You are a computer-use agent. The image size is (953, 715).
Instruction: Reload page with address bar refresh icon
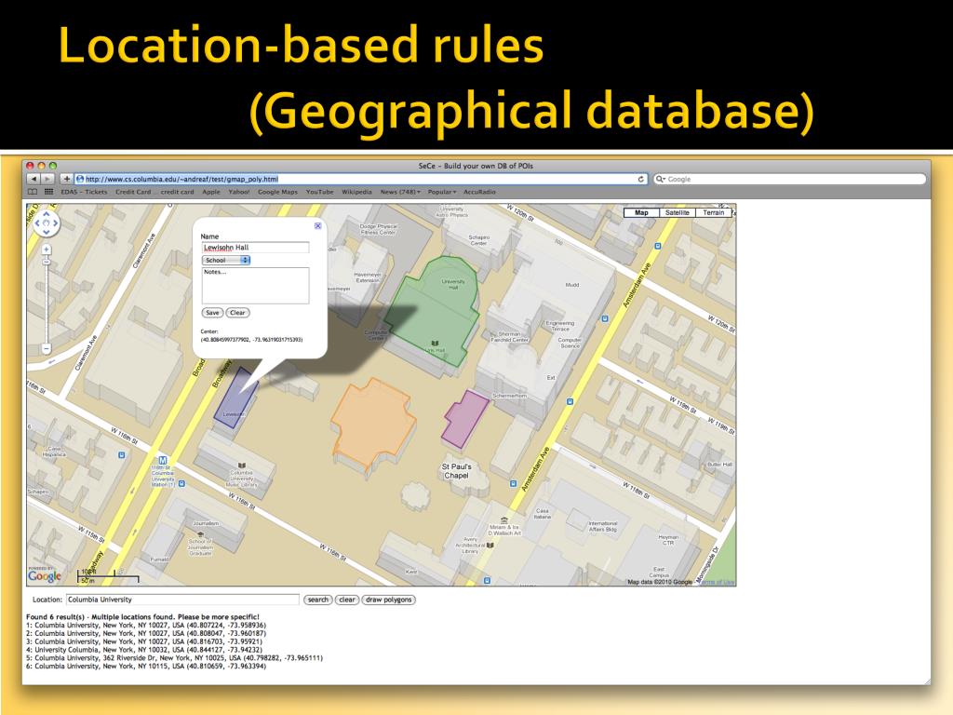640,180
